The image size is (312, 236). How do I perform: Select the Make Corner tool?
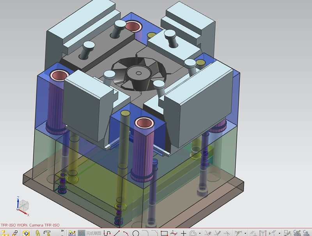[x=227, y=233]
